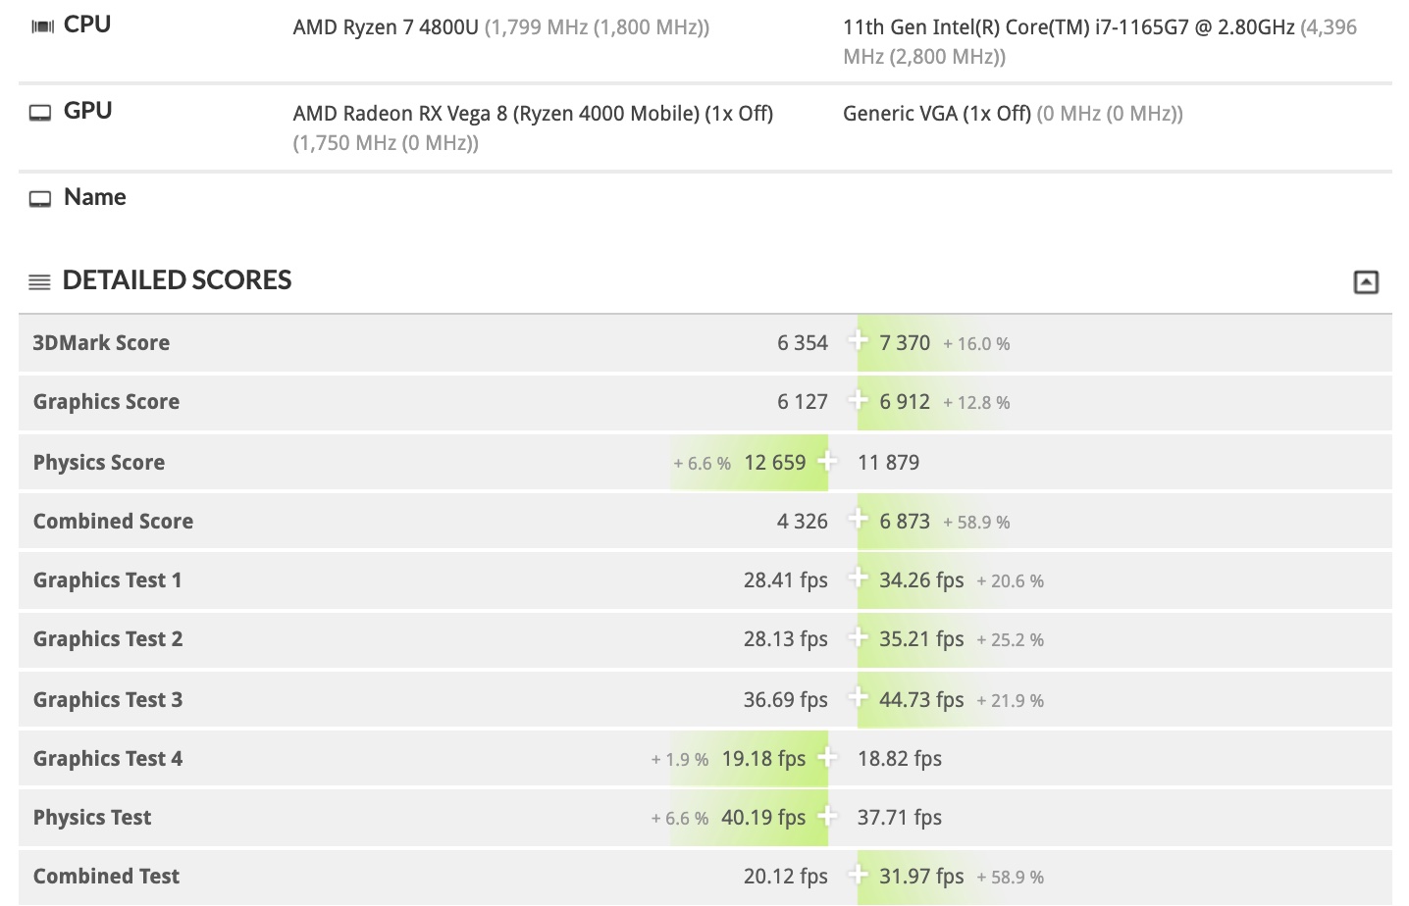Click the Intel Core i7-1165G7 processor name

coord(1069,27)
